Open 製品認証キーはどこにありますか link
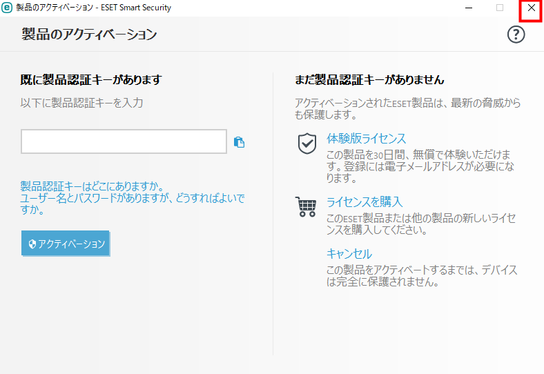Screen dimensions: 544x374 tap(92, 186)
